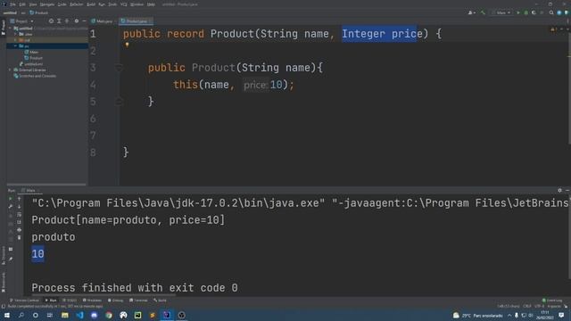Select the Product.java editor tab
Viewport: 571px width, 321px height.
coord(136,21)
